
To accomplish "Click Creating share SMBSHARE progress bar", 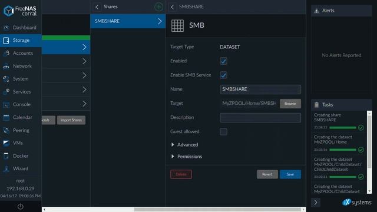I will tap(343, 128).
